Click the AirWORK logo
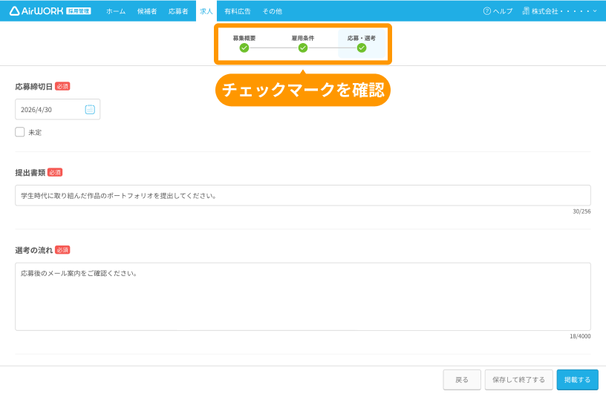Viewport: 606px width, 394px height. [36, 11]
